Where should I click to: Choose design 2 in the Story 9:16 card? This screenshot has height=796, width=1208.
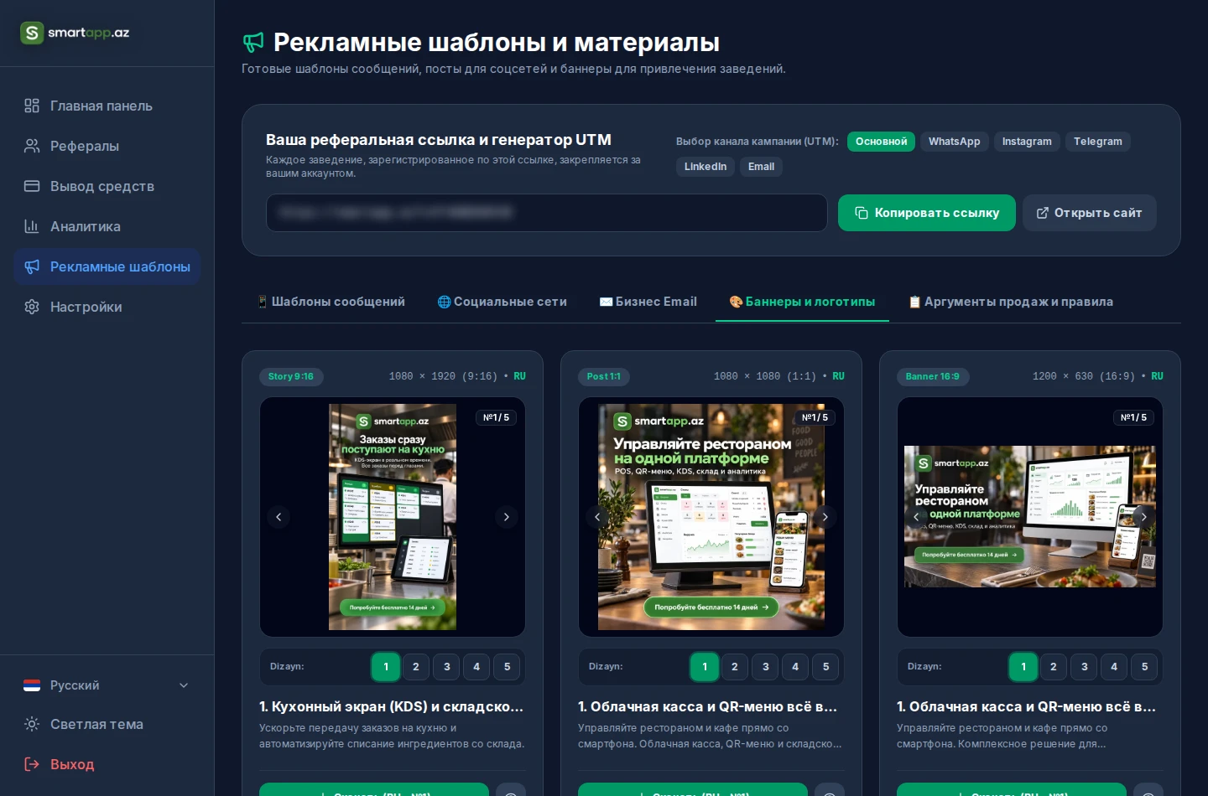click(416, 667)
